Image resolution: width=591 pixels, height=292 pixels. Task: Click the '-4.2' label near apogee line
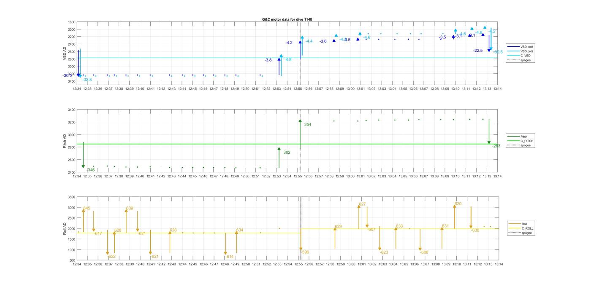pyautogui.click(x=289, y=43)
